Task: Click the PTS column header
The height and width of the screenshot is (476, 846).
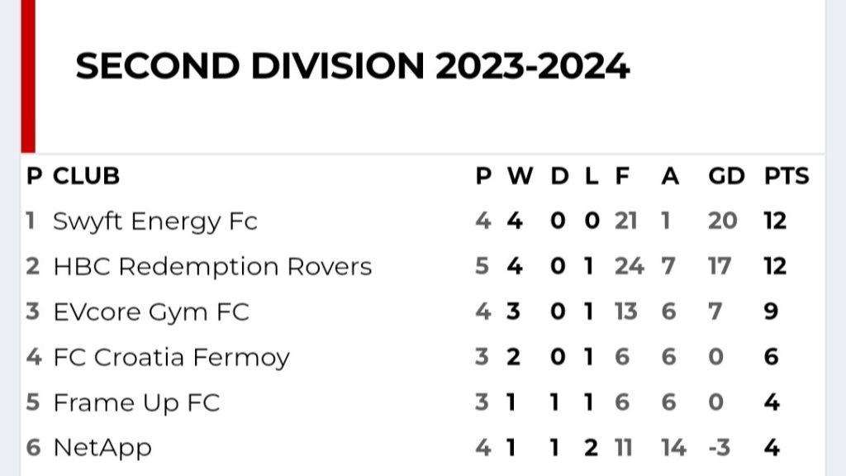Action: point(787,176)
